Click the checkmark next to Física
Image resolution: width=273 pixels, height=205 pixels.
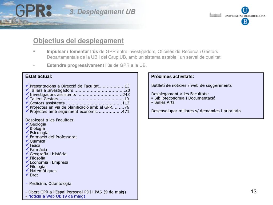(27, 144)
